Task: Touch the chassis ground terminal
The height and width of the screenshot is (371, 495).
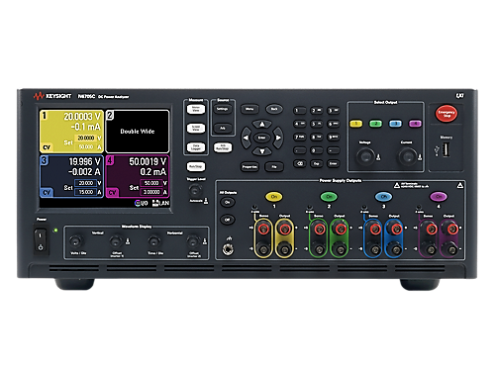Action: [228, 249]
